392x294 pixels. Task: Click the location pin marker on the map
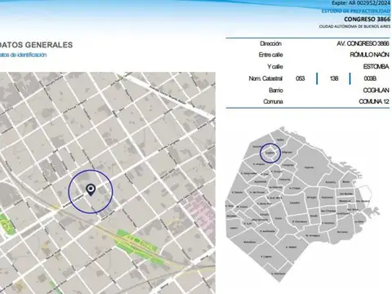coord(91,190)
